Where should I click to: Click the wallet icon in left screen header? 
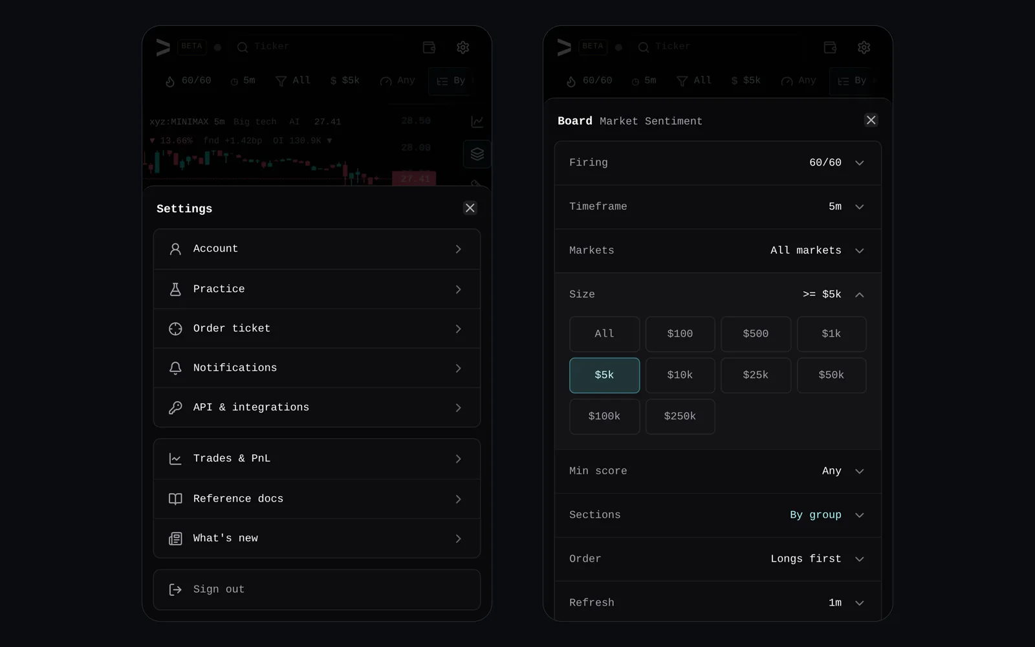pyautogui.click(x=429, y=47)
